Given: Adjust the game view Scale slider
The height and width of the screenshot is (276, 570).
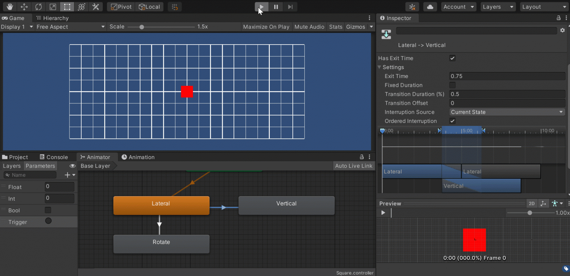Looking at the screenshot, I should tap(142, 27).
